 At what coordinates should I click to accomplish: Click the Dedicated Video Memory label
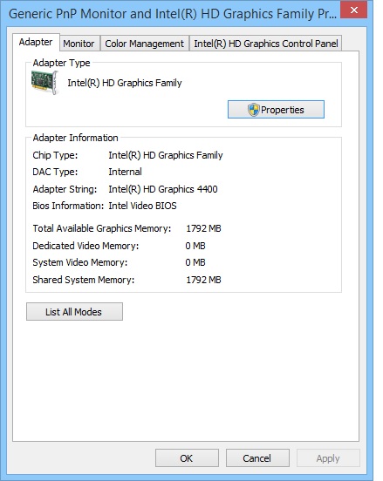click(85, 246)
